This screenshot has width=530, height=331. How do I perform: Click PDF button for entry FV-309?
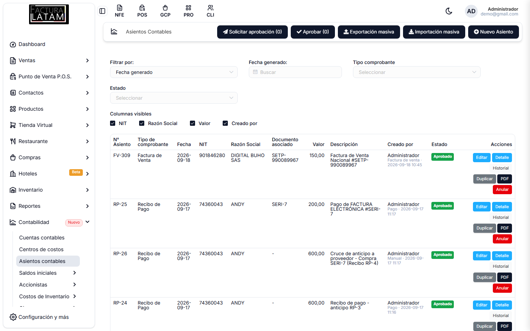coord(505,179)
